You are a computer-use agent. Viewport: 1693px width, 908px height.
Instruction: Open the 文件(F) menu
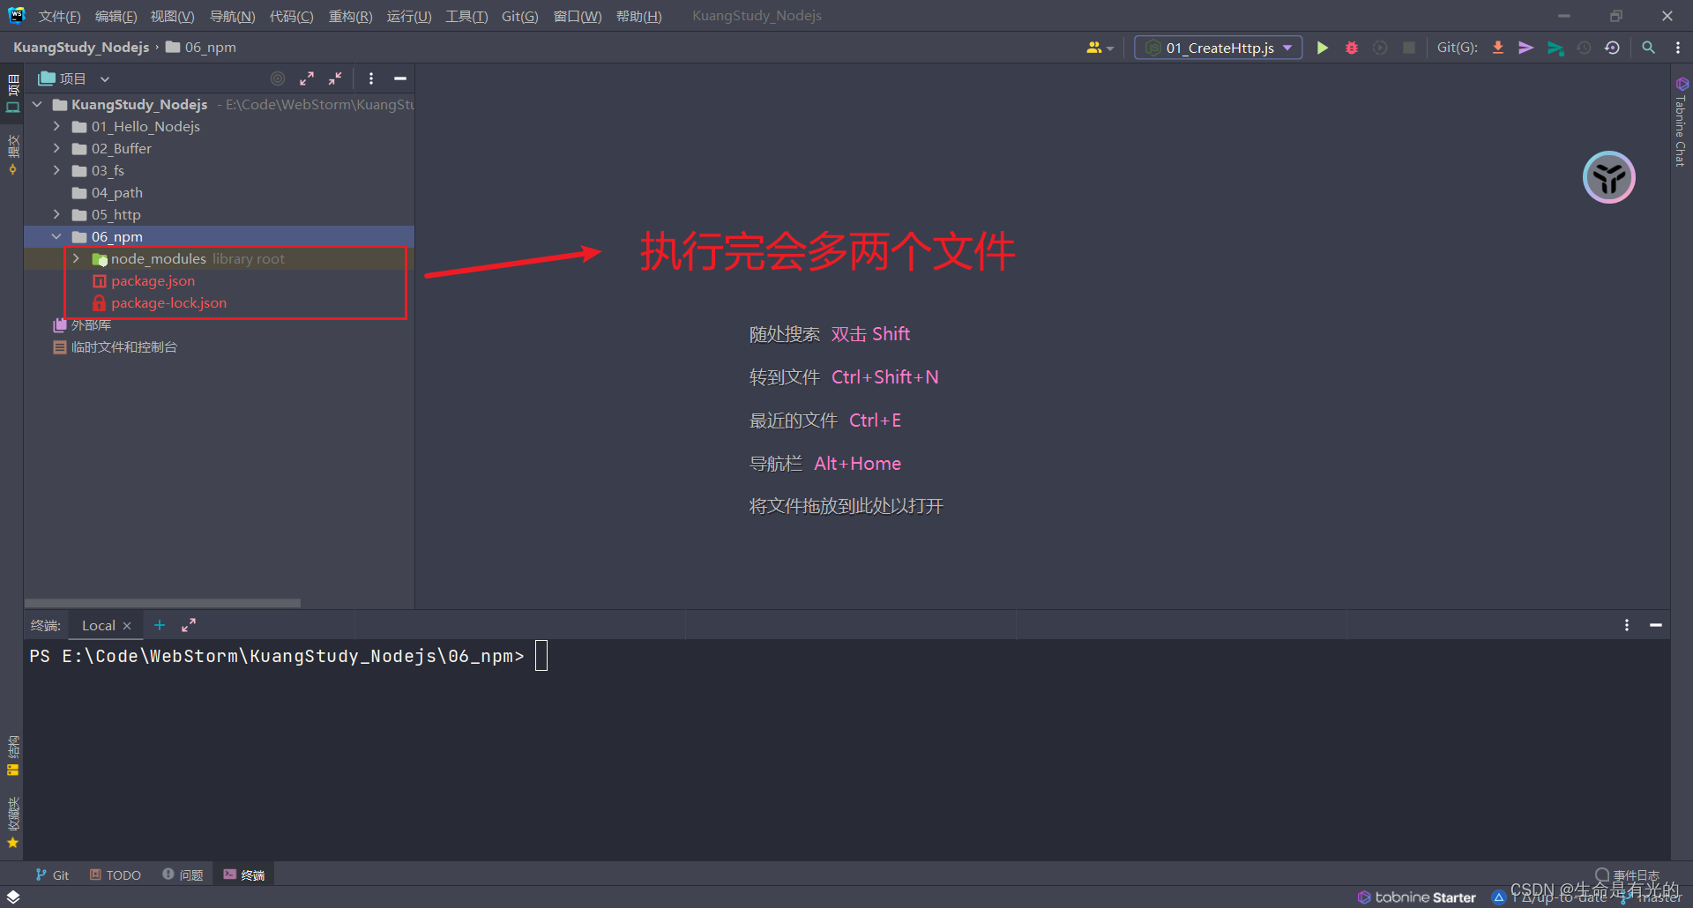click(x=59, y=16)
